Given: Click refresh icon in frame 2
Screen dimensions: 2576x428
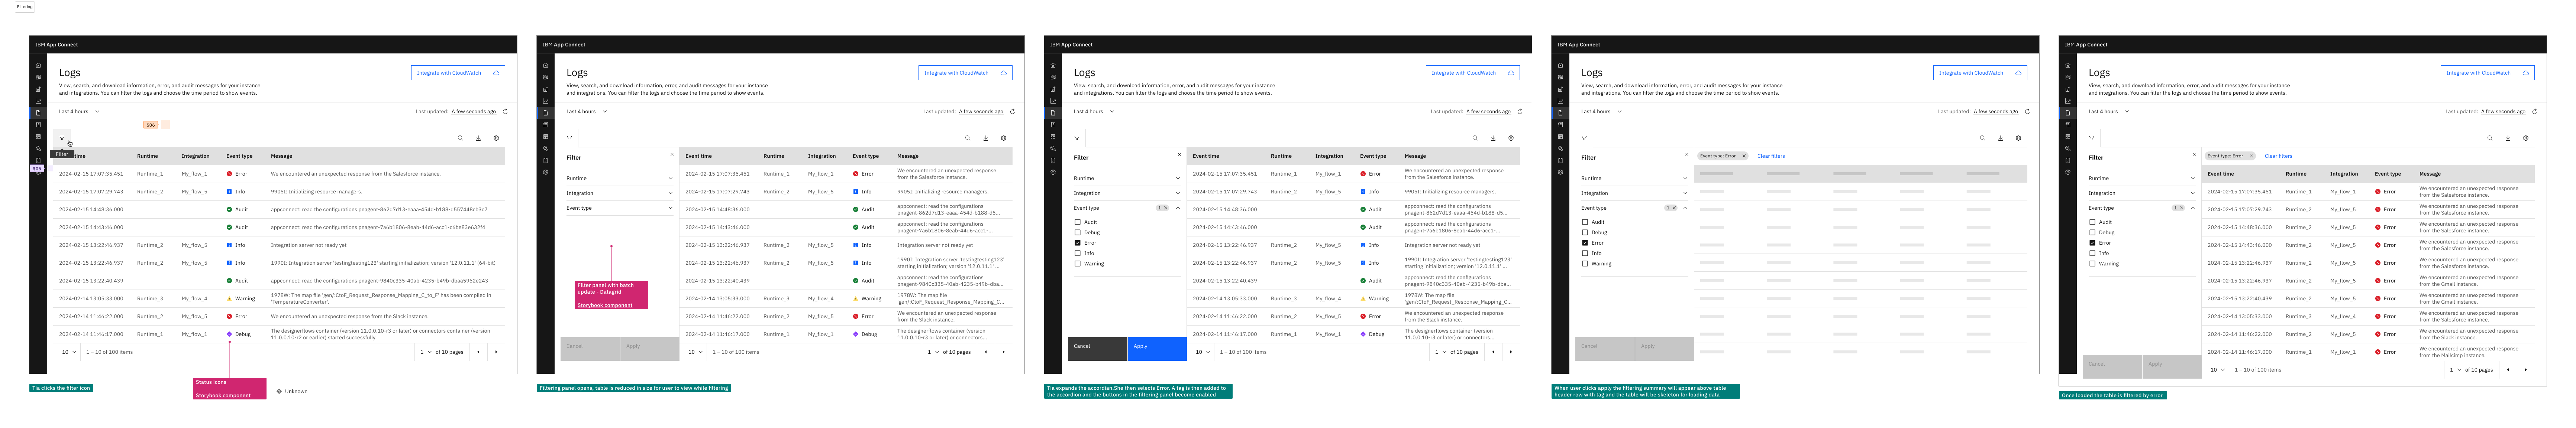Looking at the screenshot, I should (1012, 112).
